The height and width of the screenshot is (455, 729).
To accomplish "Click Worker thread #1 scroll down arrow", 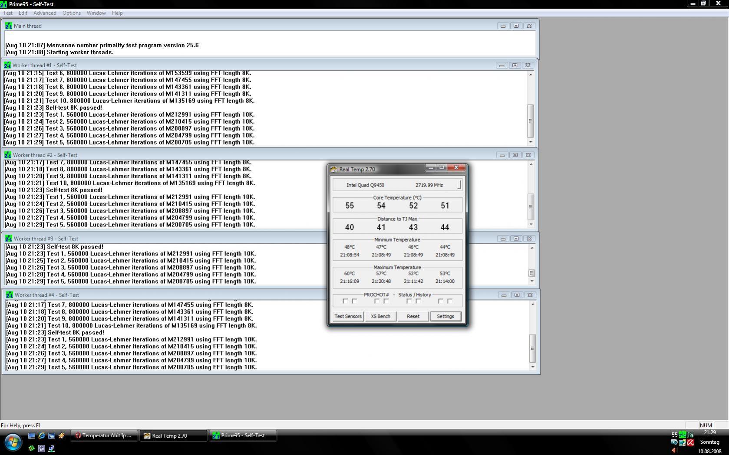I will pyautogui.click(x=531, y=142).
